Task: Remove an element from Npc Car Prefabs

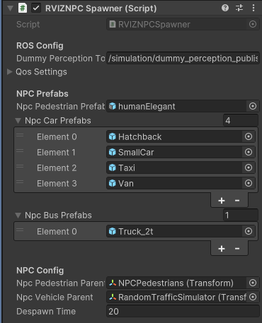Action: [x=237, y=201]
